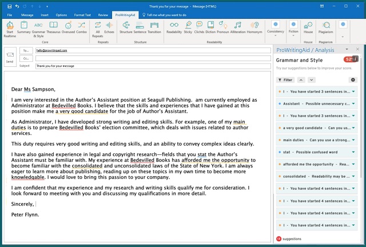The image size is (366, 247).
Task: Open the Consistency report dropdown
Action: click(276, 29)
